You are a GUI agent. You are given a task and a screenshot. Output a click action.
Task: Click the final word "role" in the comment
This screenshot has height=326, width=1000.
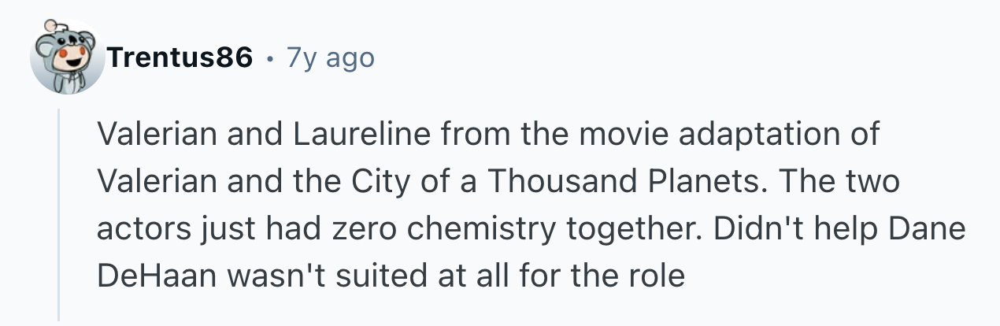[x=657, y=276]
